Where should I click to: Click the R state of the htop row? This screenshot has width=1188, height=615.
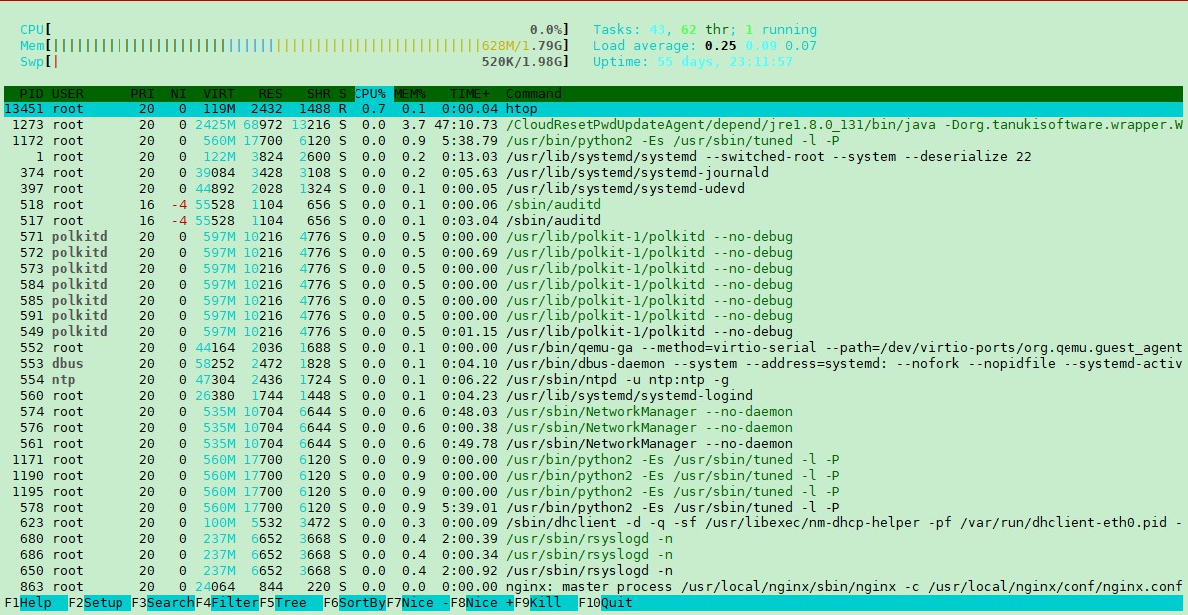(342, 109)
